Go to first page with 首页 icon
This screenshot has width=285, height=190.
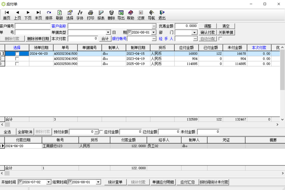click(7, 15)
